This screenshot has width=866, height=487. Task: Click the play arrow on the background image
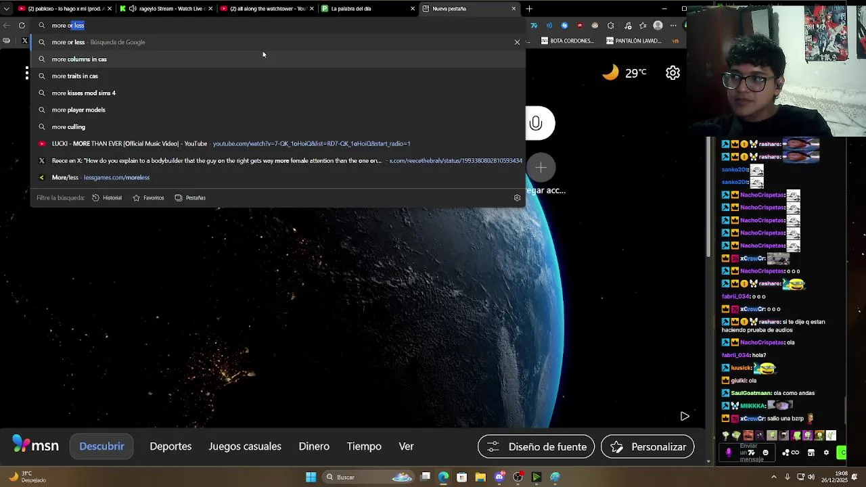pyautogui.click(x=685, y=416)
